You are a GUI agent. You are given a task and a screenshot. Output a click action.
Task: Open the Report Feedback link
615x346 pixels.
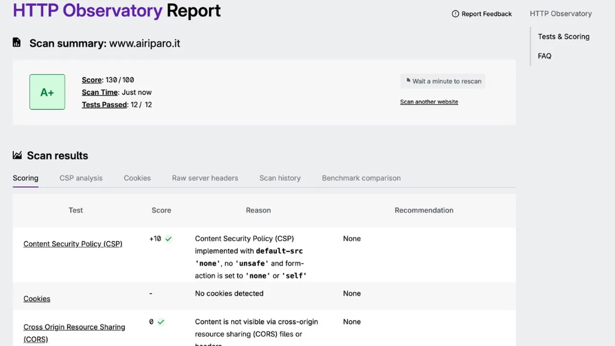pyautogui.click(x=482, y=14)
